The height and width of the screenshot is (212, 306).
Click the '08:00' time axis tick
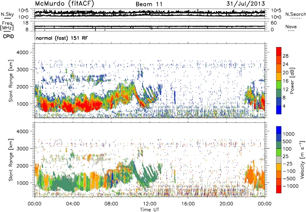tap(111, 204)
